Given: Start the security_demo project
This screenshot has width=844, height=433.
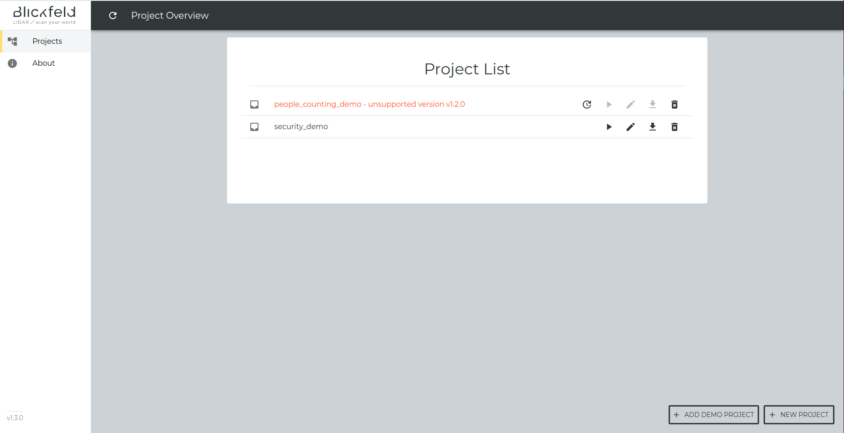Looking at the screenshot, I should click(x=609, y=127).
